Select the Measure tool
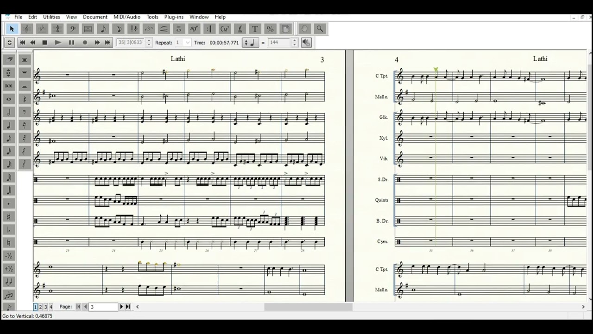Viewport: 593px width, 334px height. coord(88,29)
